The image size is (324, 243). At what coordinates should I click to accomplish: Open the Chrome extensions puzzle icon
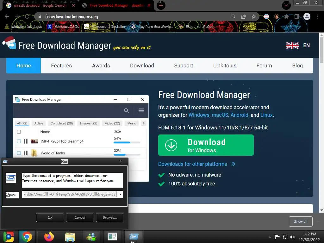click(x=286, y=16)
